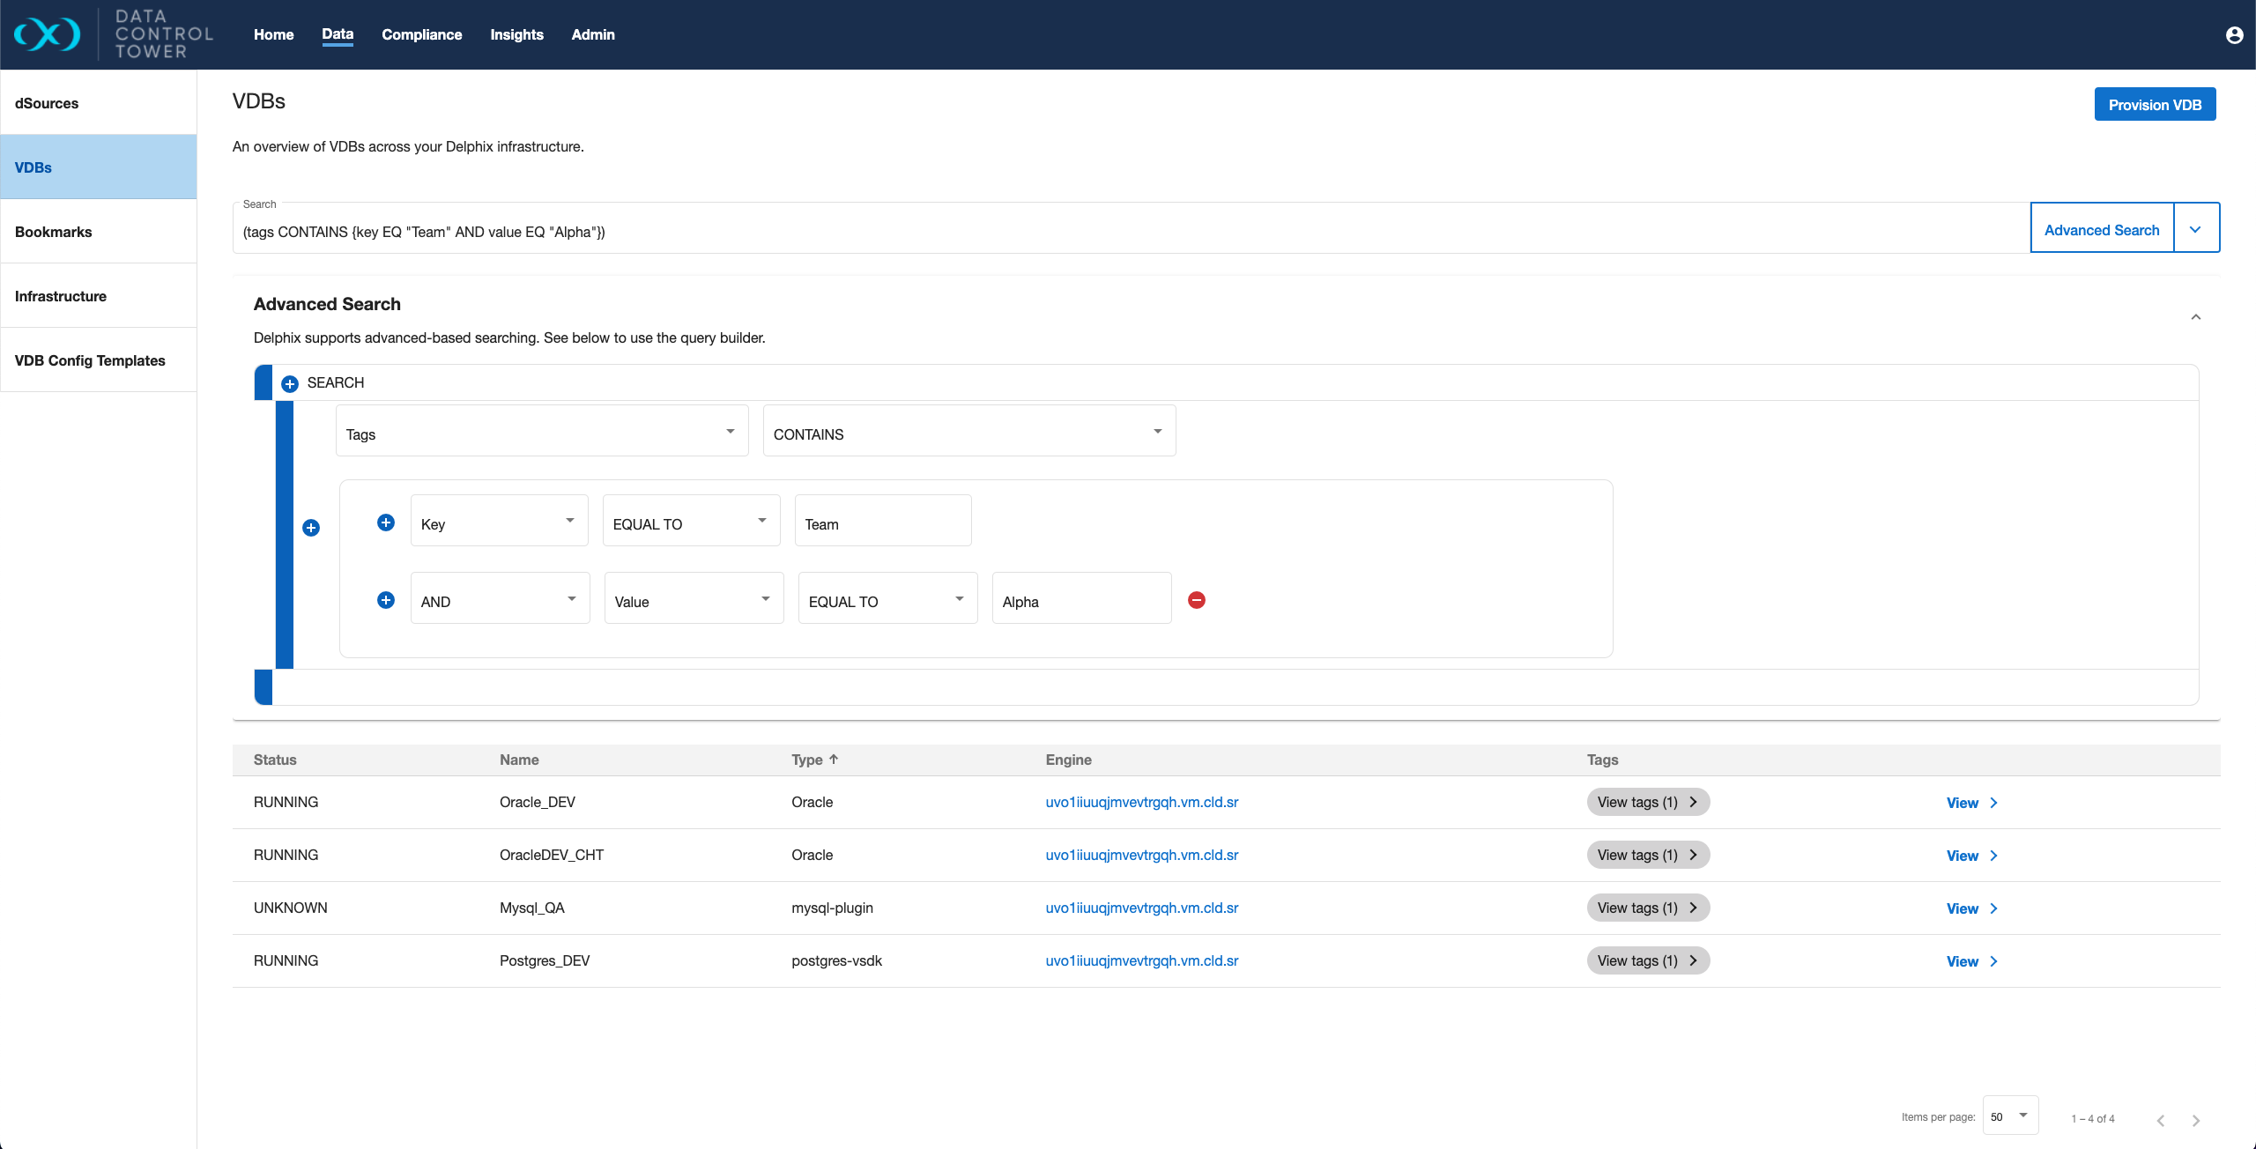
Task: Go to the next page of results
Action: click(x=2195, y=1121)
